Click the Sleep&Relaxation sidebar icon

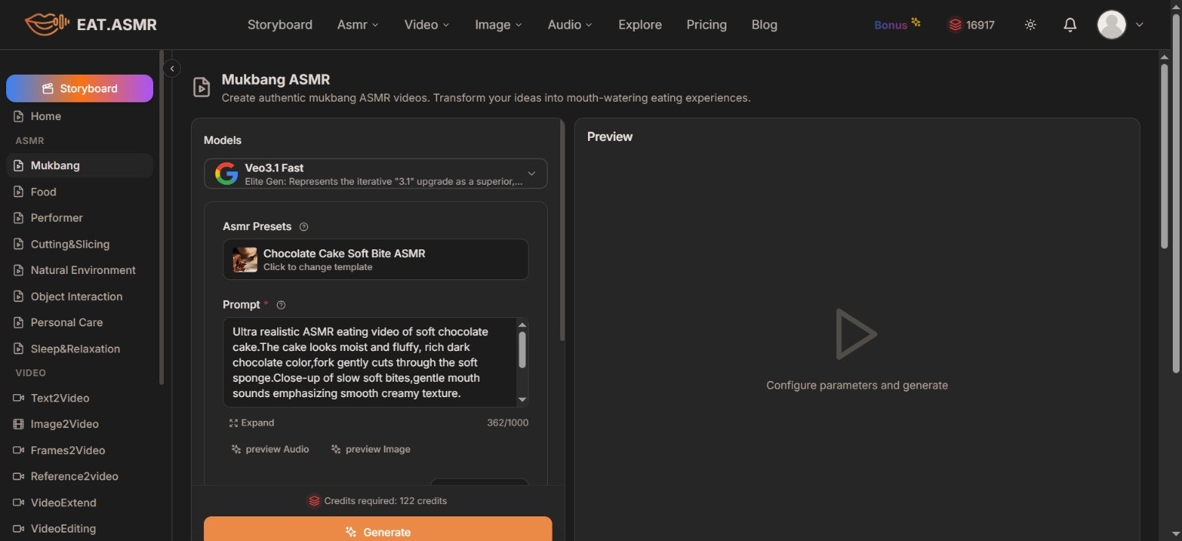pos(18,349)
